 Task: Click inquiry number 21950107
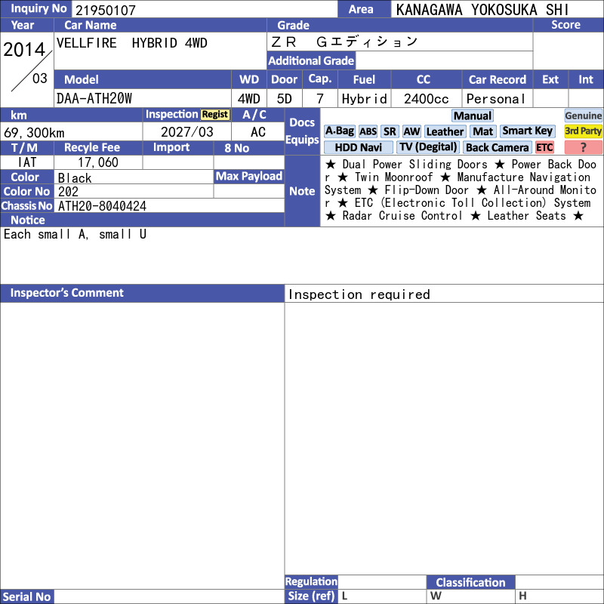[x=105, y=10]
